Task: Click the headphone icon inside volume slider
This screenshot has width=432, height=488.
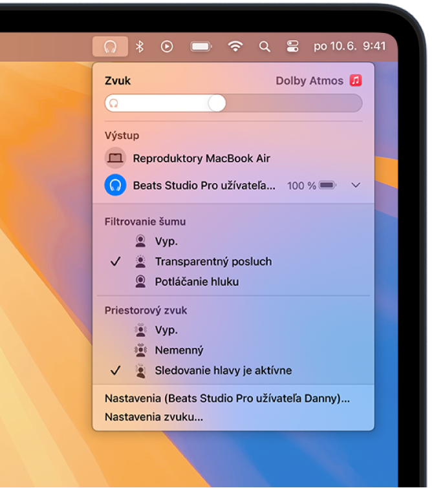Action: point(114,103)
